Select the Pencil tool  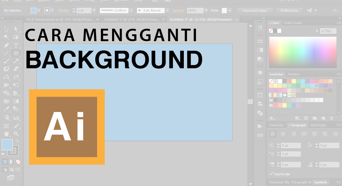tap(16, 61)
